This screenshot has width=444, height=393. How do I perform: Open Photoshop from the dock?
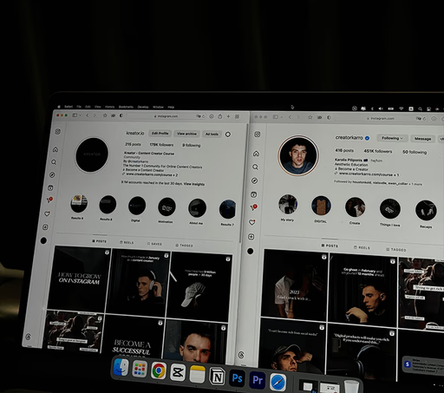[237, 378]
